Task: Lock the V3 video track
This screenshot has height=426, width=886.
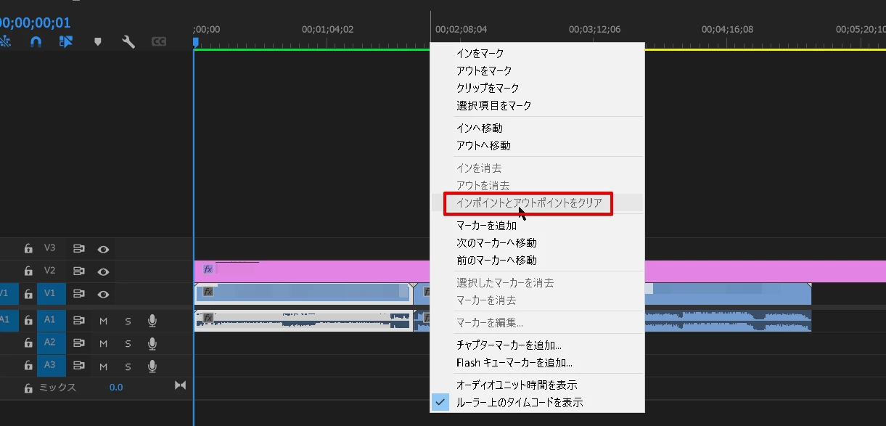Action: [x=28, y=249]
